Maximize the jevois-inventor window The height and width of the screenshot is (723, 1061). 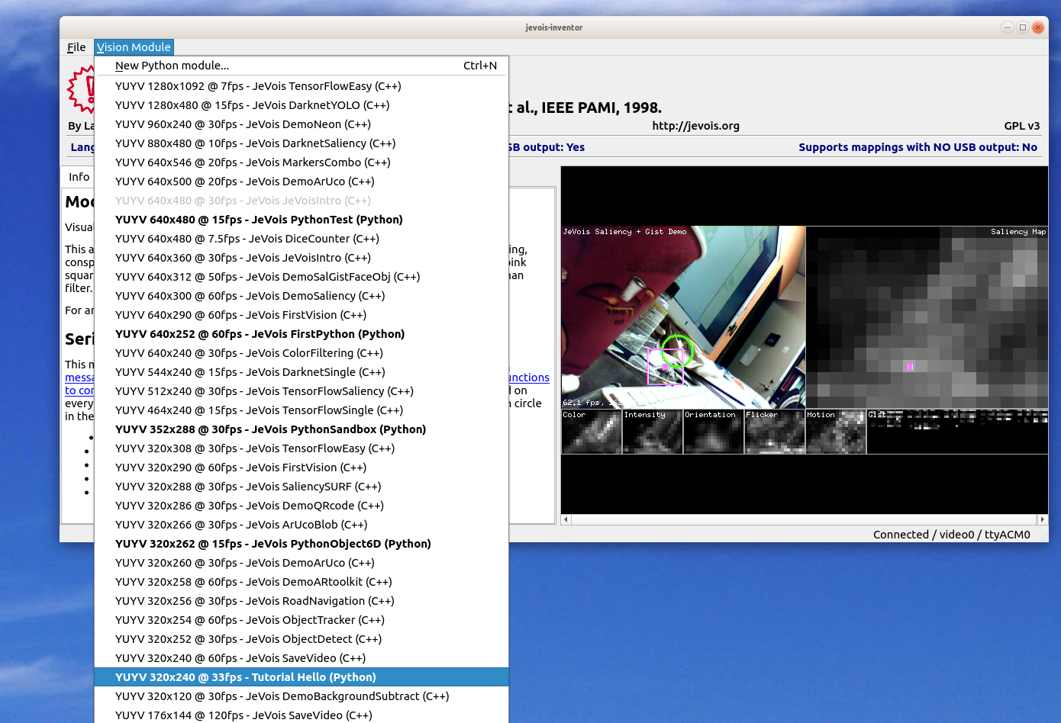tap(1023, 27)
